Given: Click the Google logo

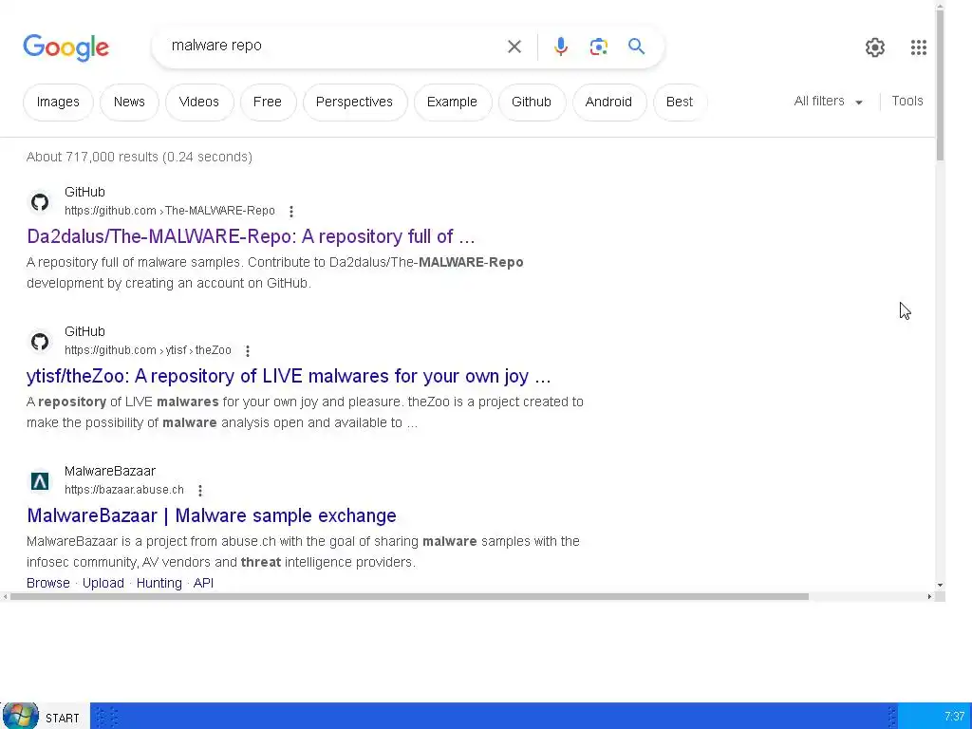Looking at the screenshot, I should [x=65, y=47].
